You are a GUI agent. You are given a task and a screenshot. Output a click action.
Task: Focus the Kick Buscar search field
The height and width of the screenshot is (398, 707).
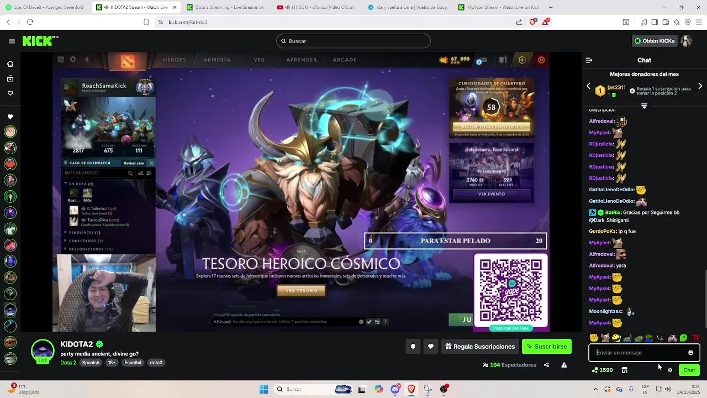353,41
